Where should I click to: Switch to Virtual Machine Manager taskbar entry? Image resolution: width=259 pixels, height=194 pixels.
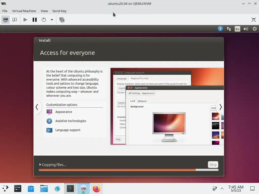point(83,188)
